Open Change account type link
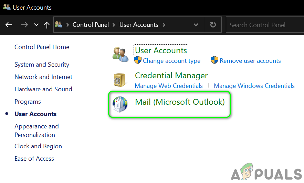Image resolution: width=304 pixels, height=183 pixels. click(x=171, y=61)
